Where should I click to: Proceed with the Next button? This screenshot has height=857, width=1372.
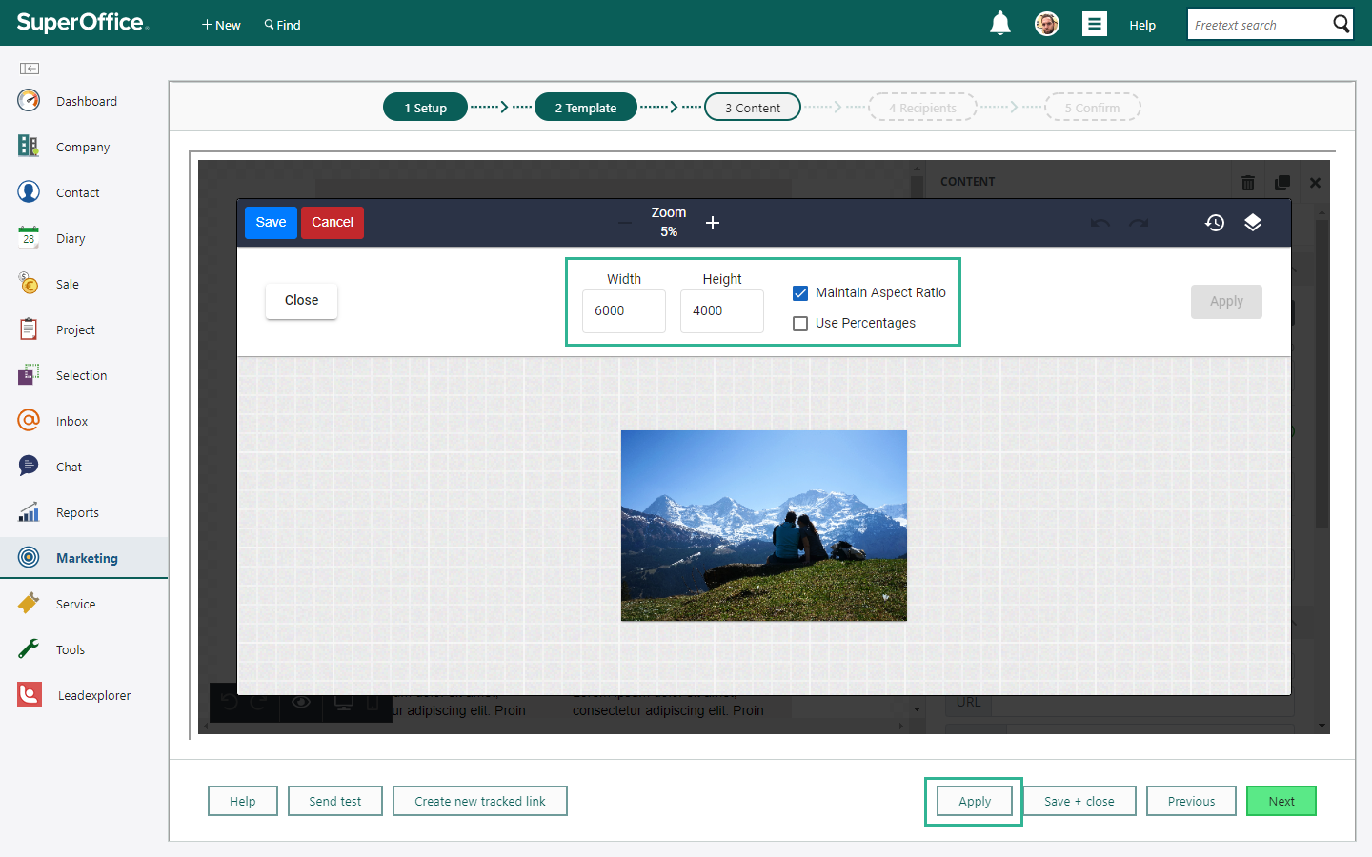(1281, 802)
